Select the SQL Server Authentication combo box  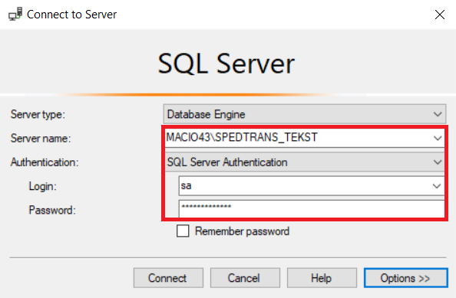click(305, 162)
